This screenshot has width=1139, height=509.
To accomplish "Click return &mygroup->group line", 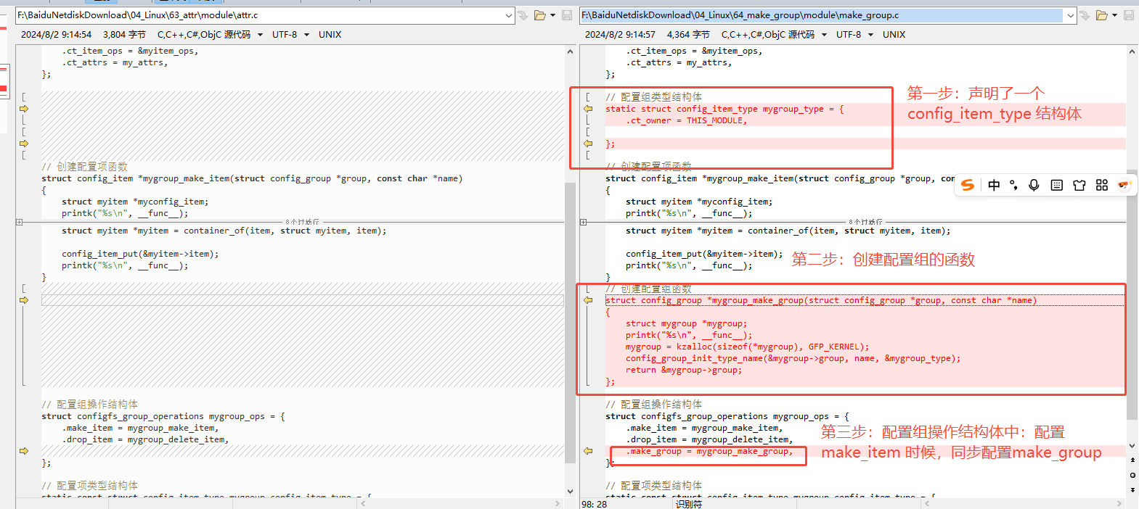I will pos(684,370).
